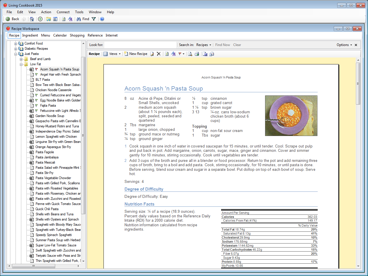This screenshot has width=368, height=276.
Task: Open the Edit menu
Action: (x=20, y=12)
